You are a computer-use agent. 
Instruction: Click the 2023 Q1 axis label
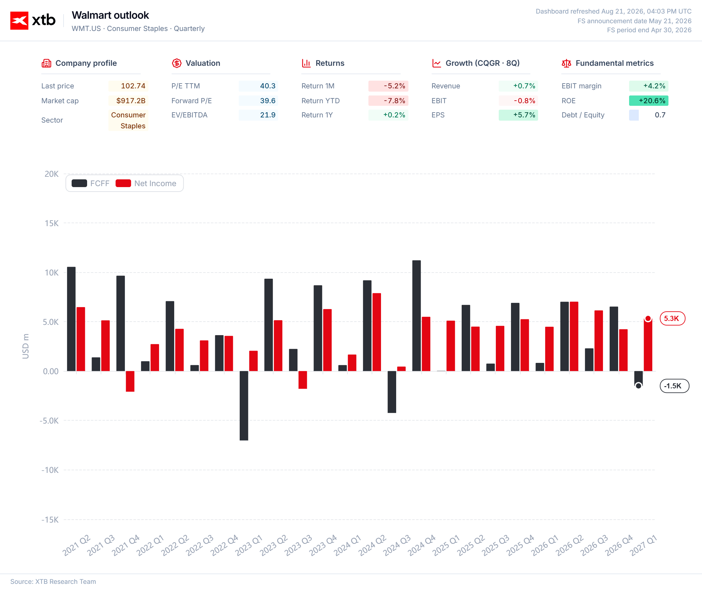249,545
